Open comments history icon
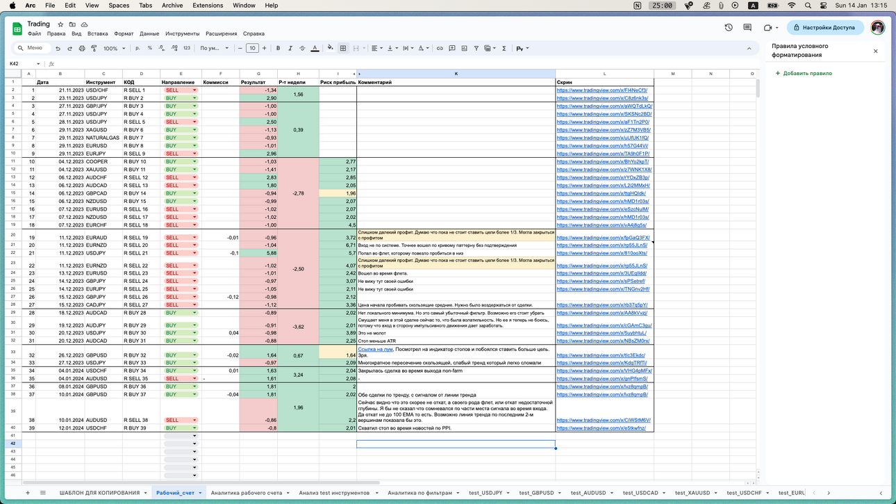 (747, 28)
